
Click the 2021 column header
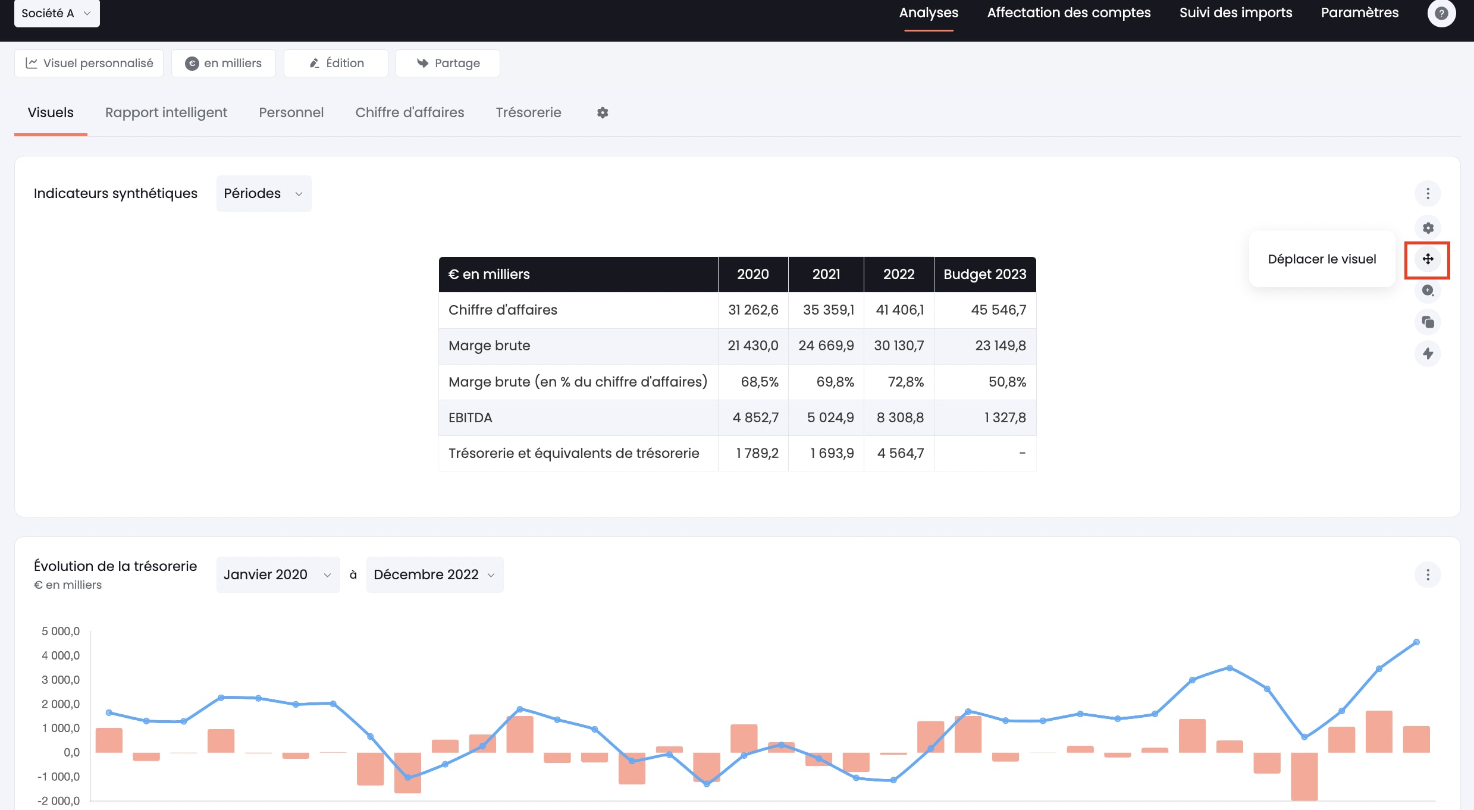[826, 274]
